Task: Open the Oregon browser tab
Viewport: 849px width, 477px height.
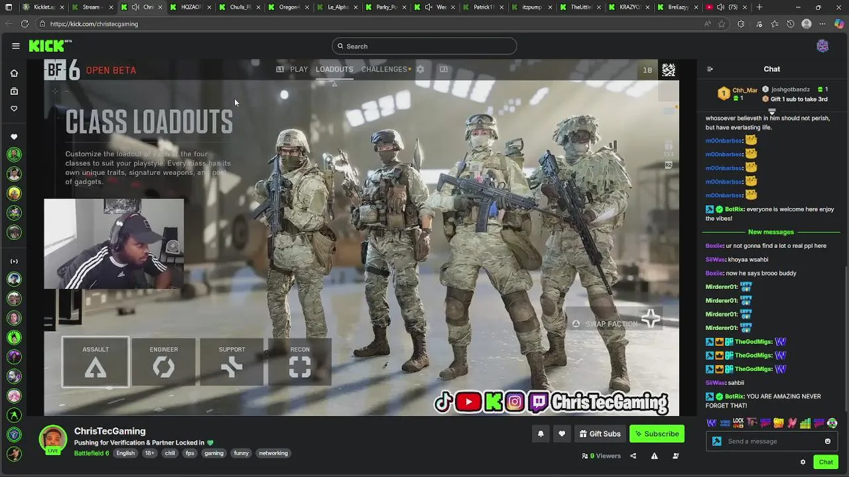Action: (289, 7)
